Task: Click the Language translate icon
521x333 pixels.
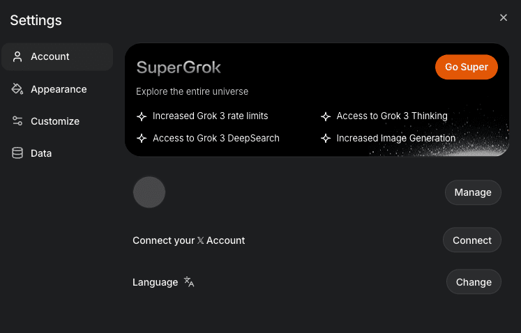Action: pos(189,282)
